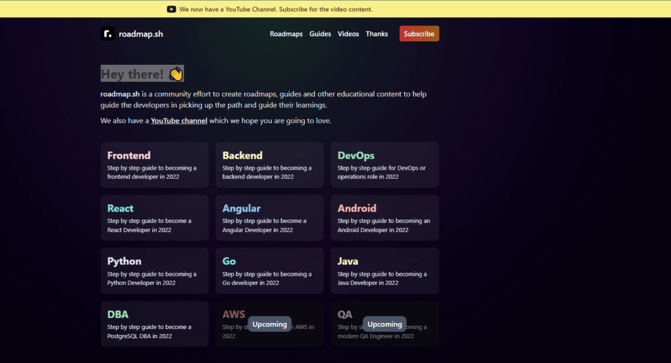Open the Backend roadmap card
Screen dimensions: 671x363
click(269, 165)
